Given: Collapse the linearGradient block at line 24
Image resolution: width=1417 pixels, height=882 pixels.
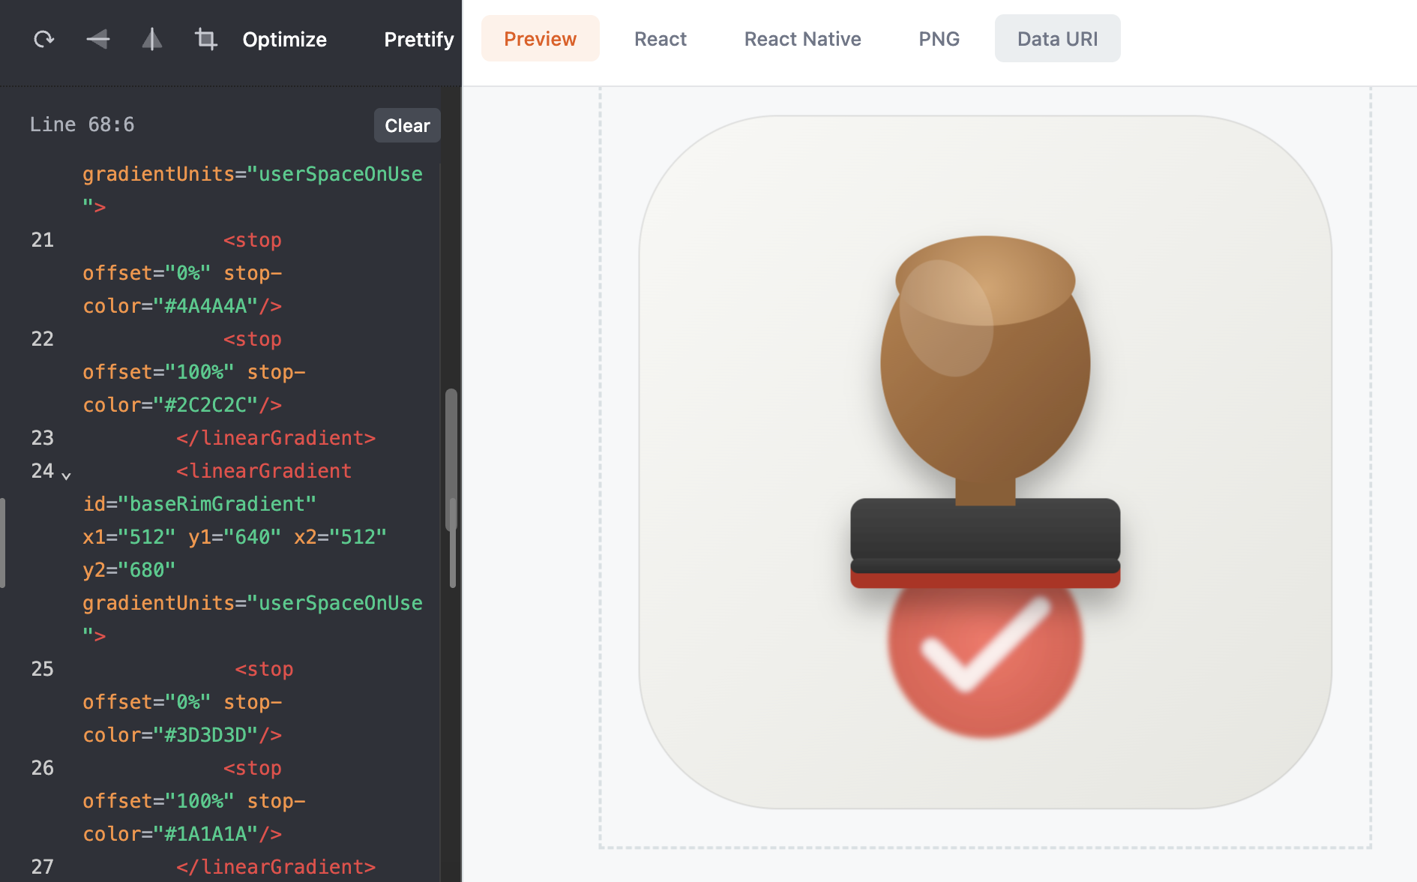Looking at the screenshot, I should (x=66, y=475).
